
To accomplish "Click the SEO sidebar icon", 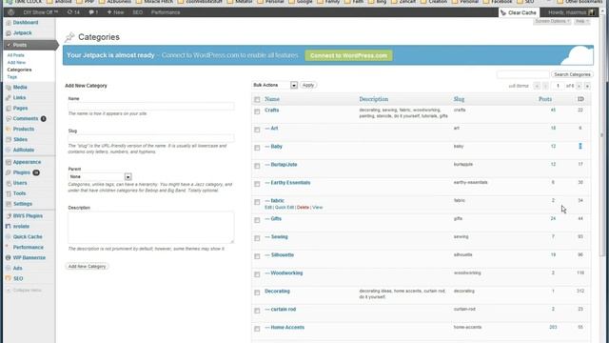I will (9, 279).
